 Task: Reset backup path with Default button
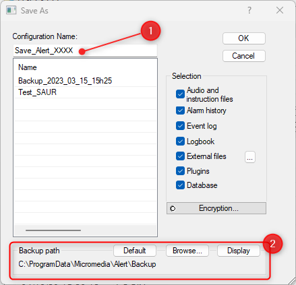click(x=135, y=251)
